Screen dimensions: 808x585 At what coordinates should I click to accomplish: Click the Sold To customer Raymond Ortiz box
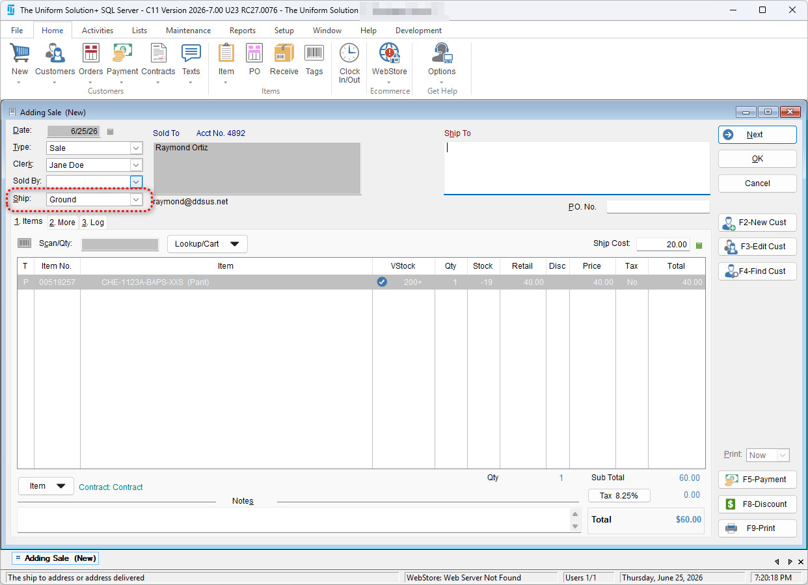(x=257, y=168)
